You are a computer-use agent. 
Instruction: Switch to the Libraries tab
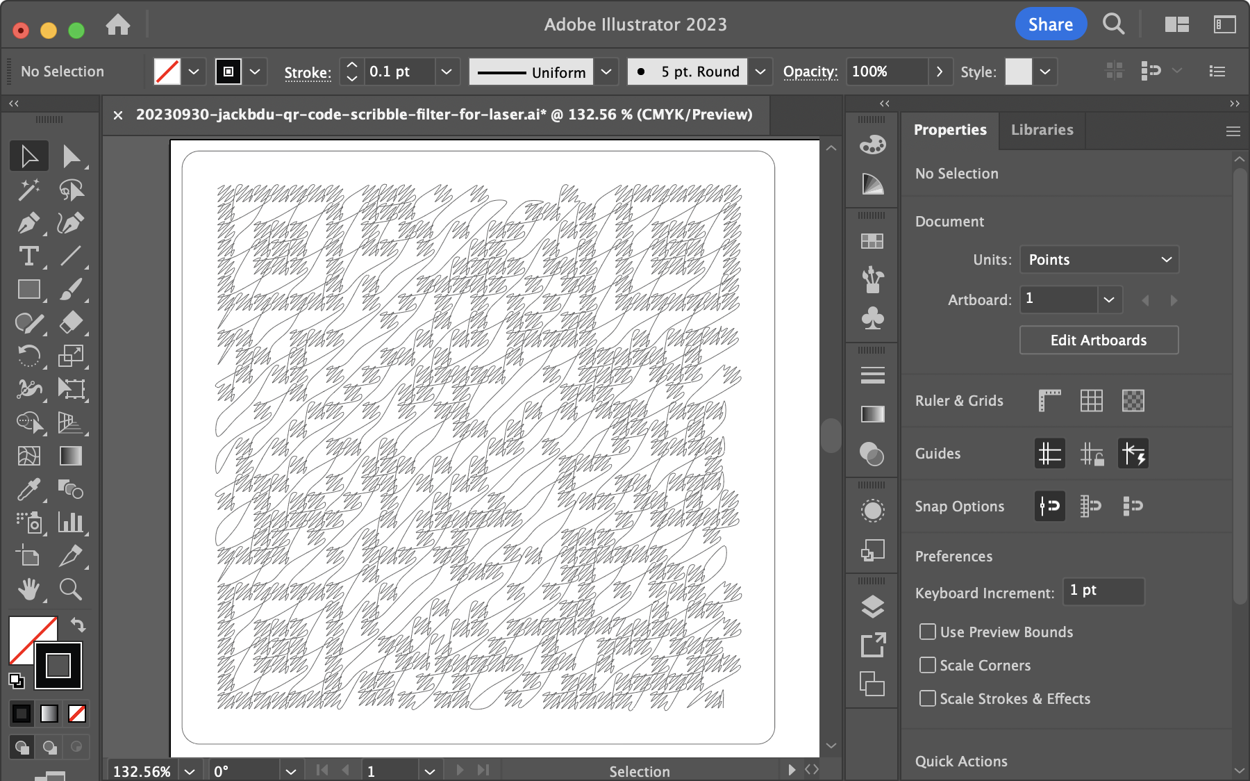pos(1042,130)
